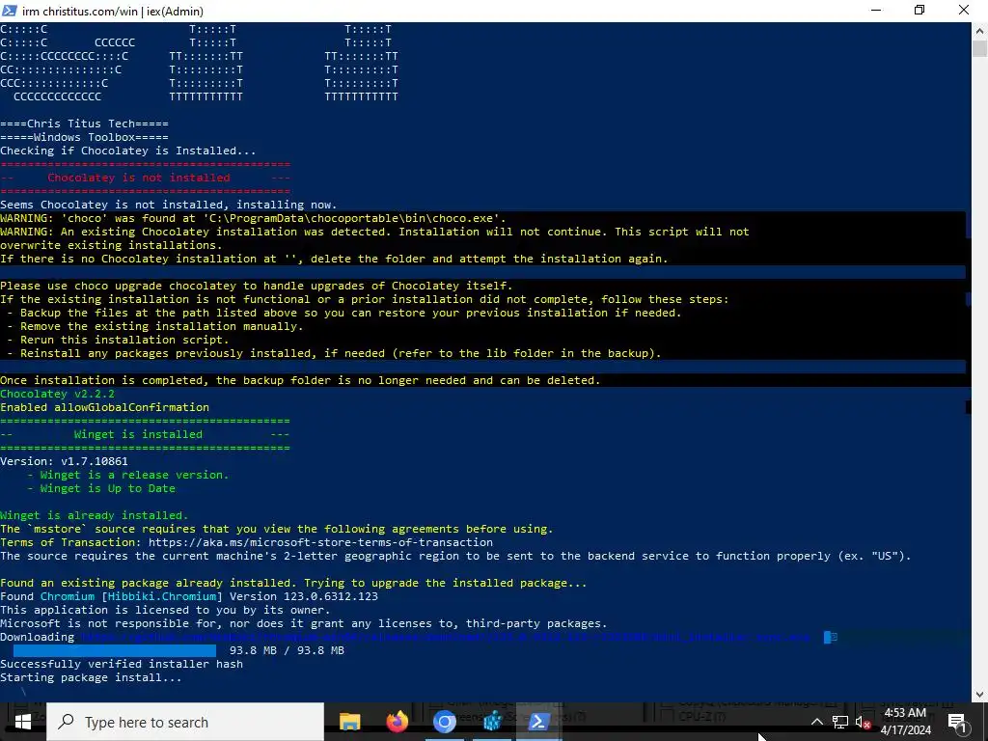
Task: Click the taskbar search box
Action: [x=185, y=722]
